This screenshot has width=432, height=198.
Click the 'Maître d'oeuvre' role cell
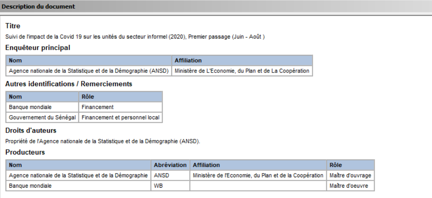tap(349, 186)
